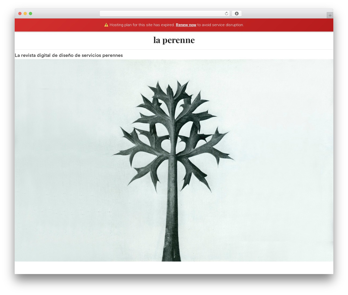Click the warning triangle icon in banner

click(106, 25)
